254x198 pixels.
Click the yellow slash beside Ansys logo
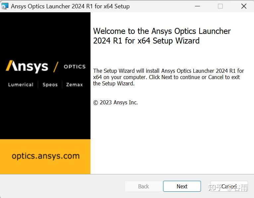pyautogui.click(x=56, y=67)
